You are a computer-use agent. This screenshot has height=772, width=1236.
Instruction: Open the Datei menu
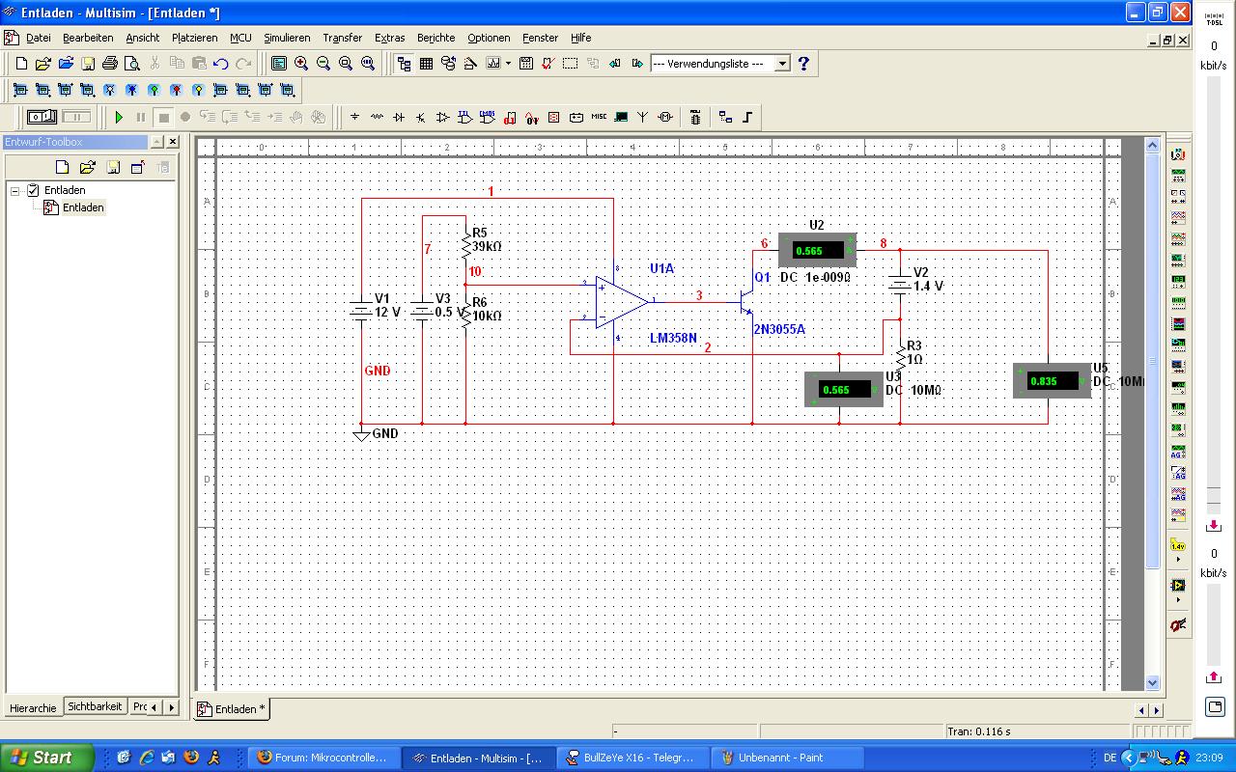(x=39, y=38)
